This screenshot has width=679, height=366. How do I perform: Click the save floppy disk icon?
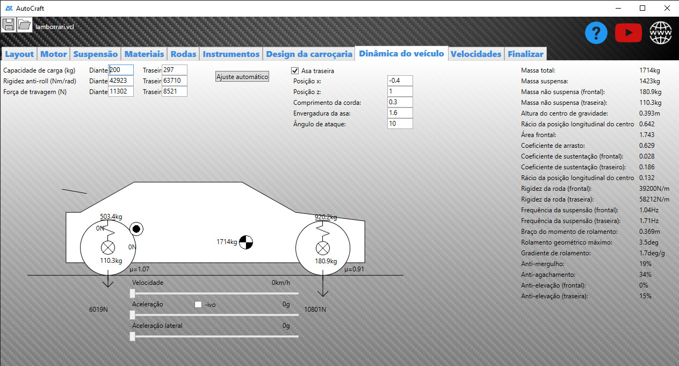point(9,25)
